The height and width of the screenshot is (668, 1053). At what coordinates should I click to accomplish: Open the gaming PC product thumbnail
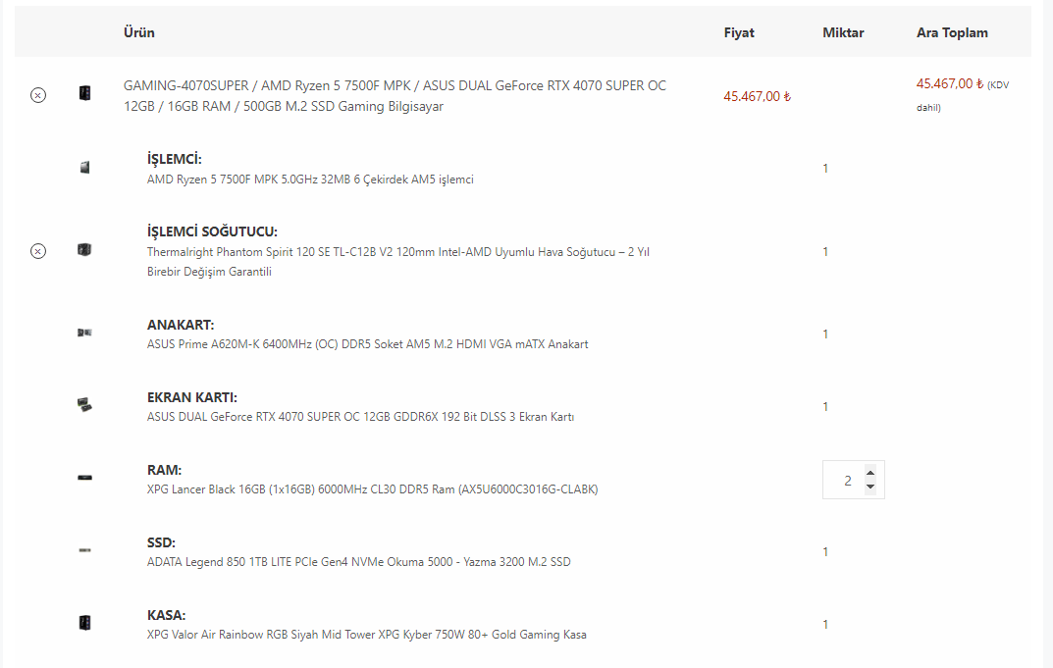tap(84, 92)
